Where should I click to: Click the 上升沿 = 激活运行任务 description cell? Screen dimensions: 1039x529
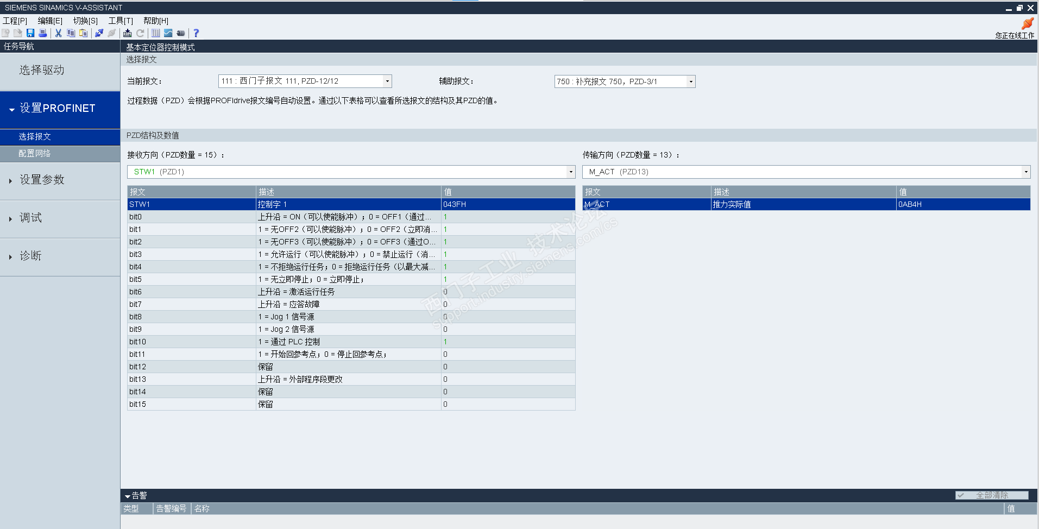point(348,292)
